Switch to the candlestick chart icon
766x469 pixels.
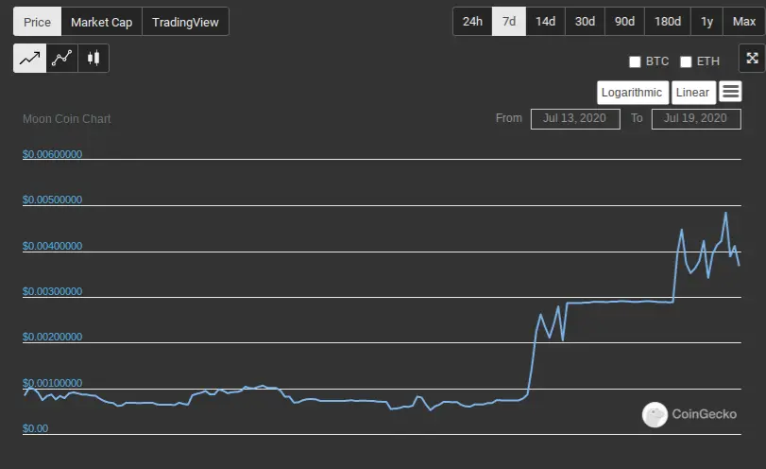tap(94, 59)
